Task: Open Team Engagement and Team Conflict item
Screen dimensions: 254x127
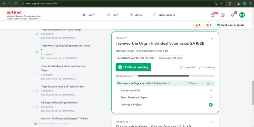Action: click(63, 87)
